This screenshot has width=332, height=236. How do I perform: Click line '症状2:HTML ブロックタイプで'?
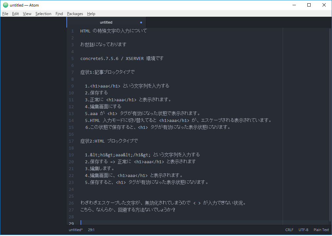[109, 141]
